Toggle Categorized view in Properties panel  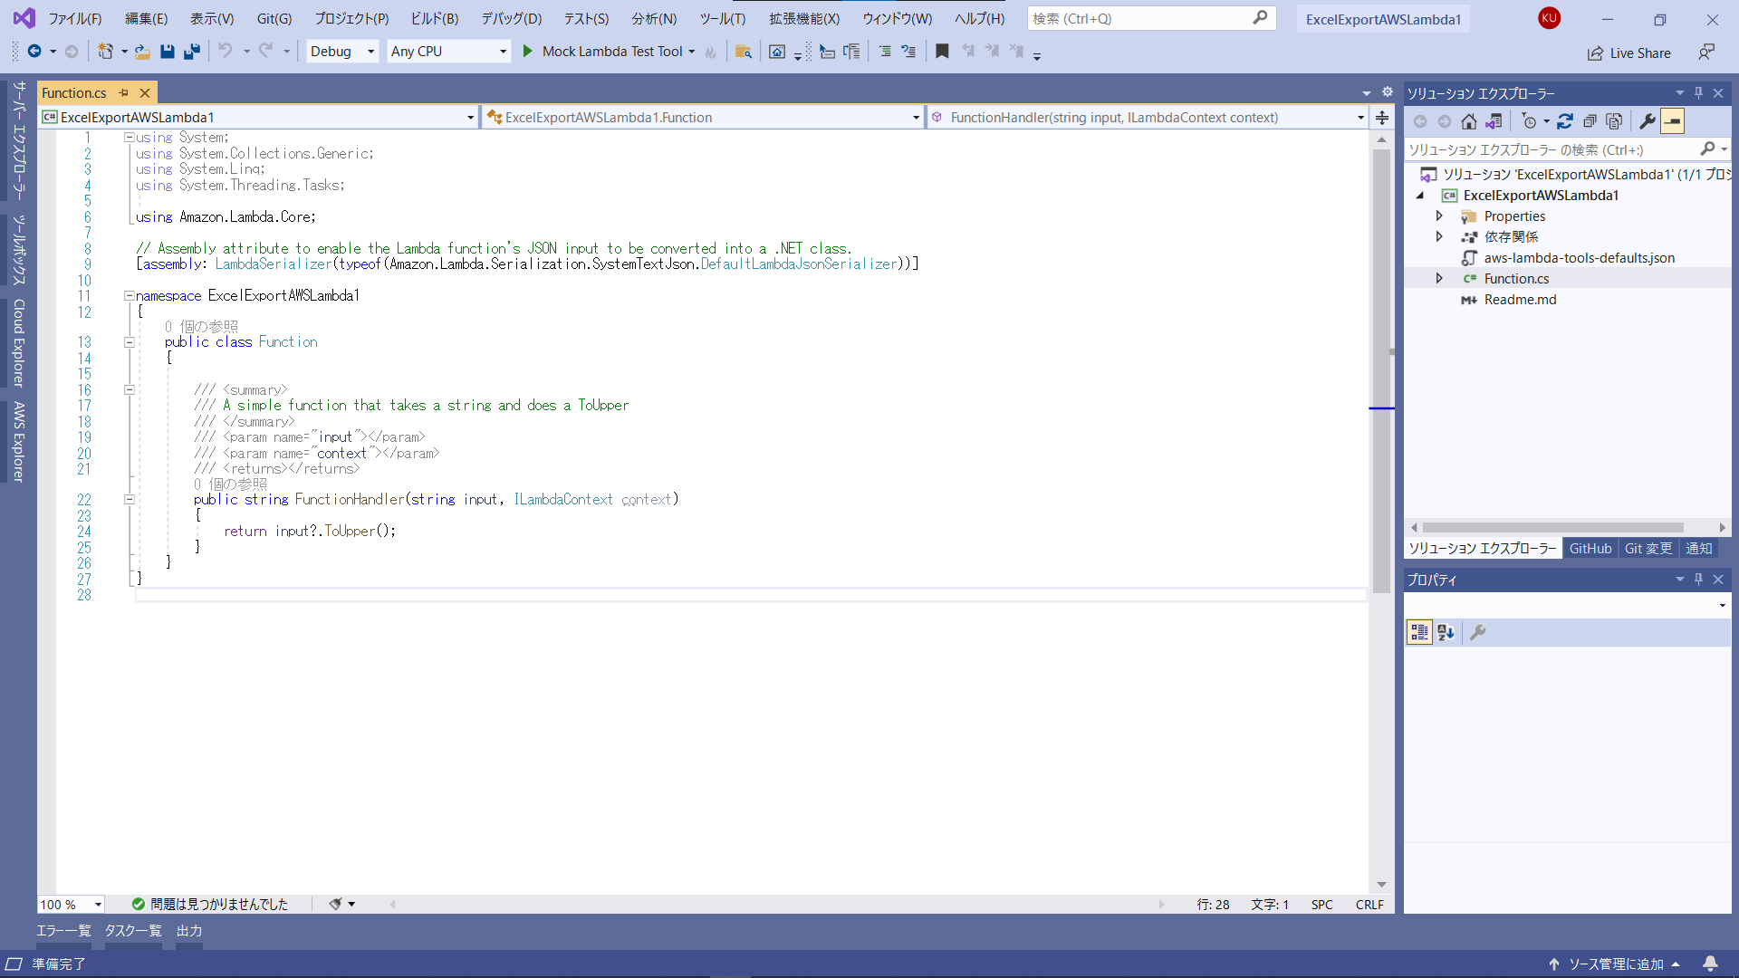(1419, 633)
